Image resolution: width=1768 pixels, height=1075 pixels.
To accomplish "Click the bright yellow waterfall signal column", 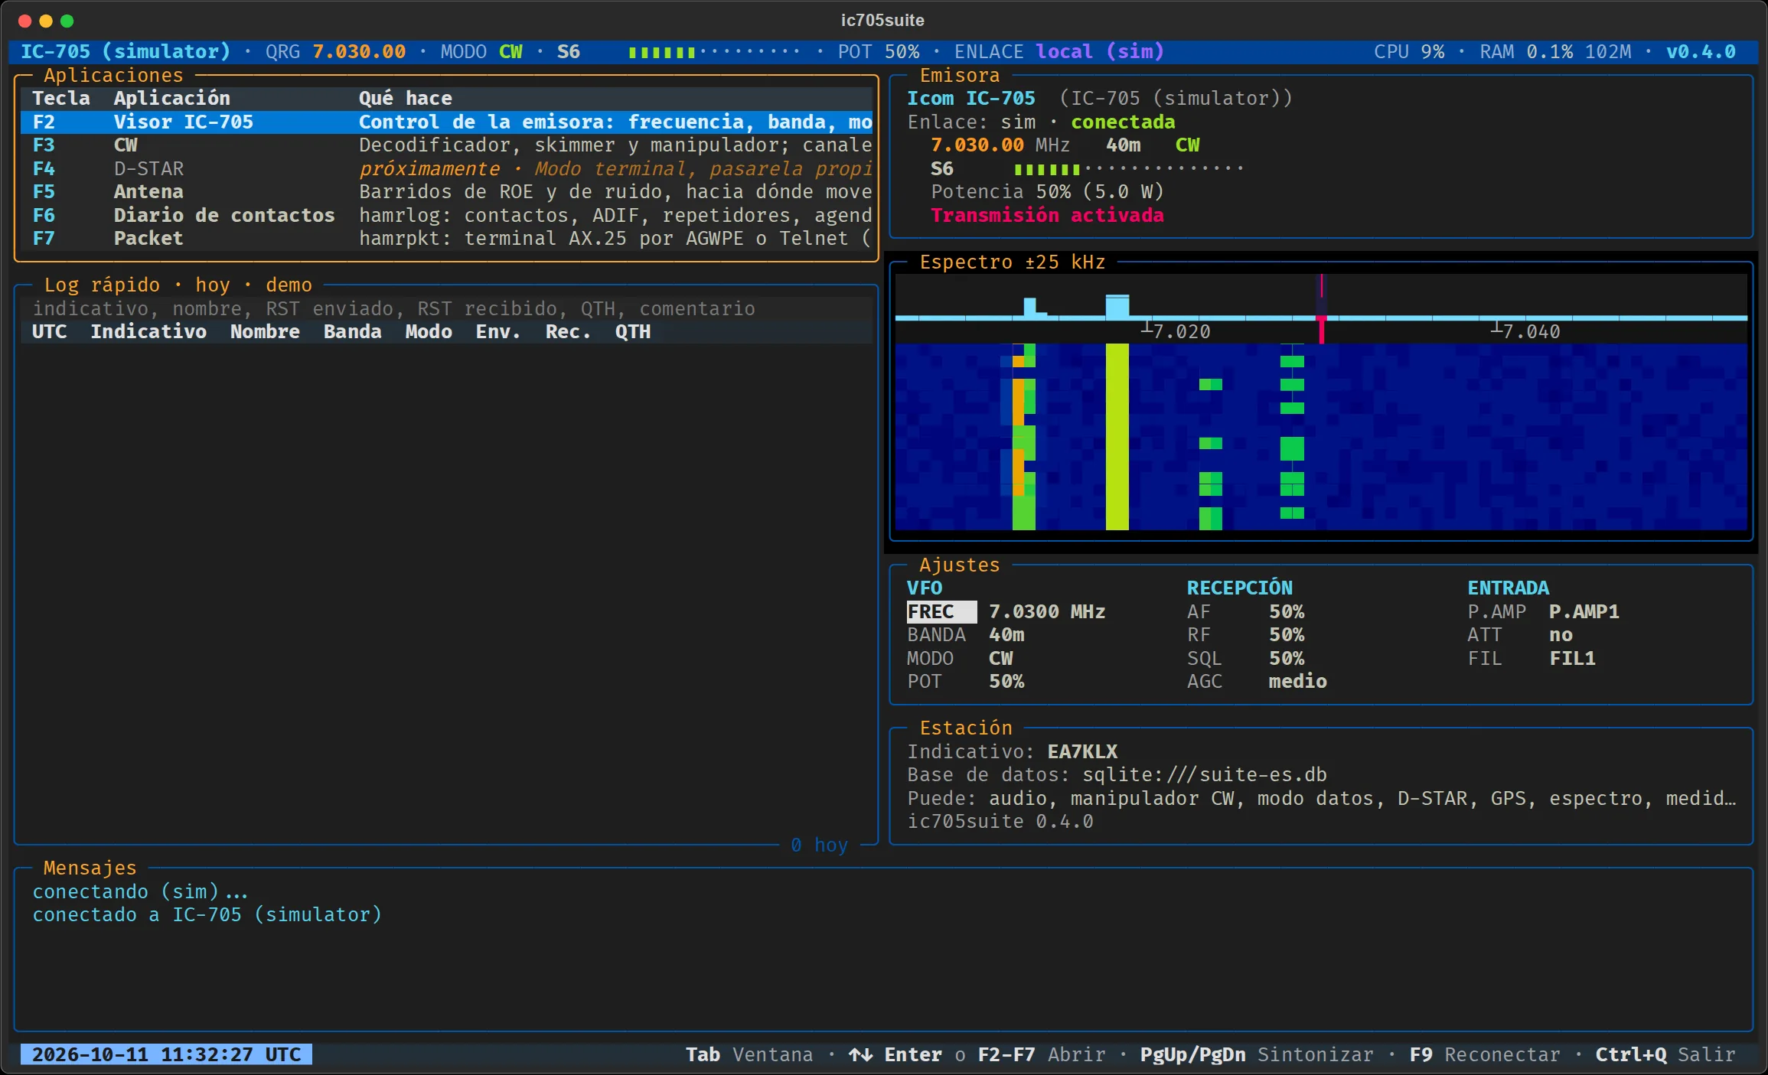I will [x=1117, y=436].
